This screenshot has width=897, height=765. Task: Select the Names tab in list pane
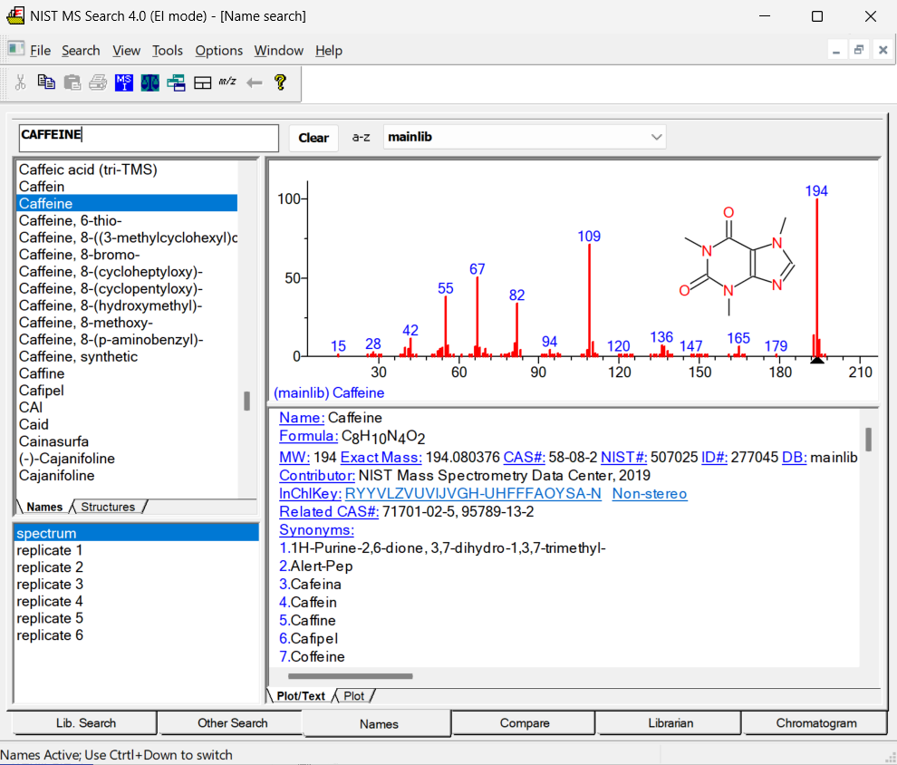(x=44, y=507)
